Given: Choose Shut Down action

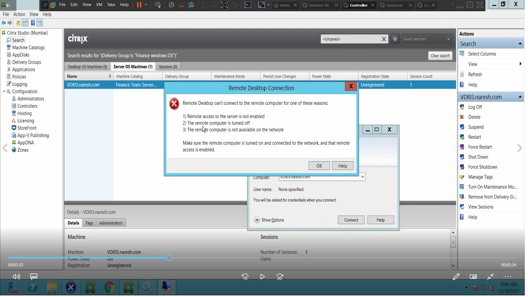Looking at the screenshot, I should [x=478, y=157].
